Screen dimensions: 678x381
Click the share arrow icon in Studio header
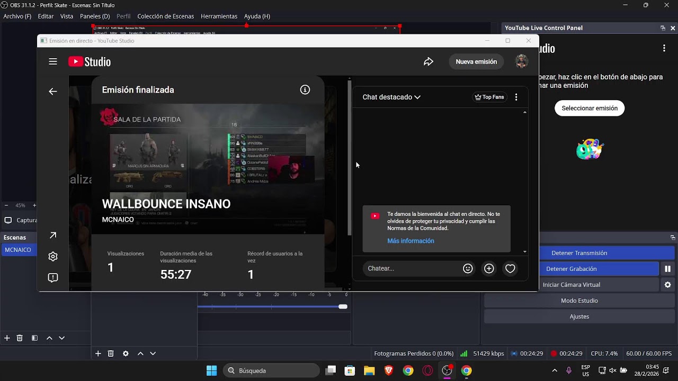click(x=429, y=62)
